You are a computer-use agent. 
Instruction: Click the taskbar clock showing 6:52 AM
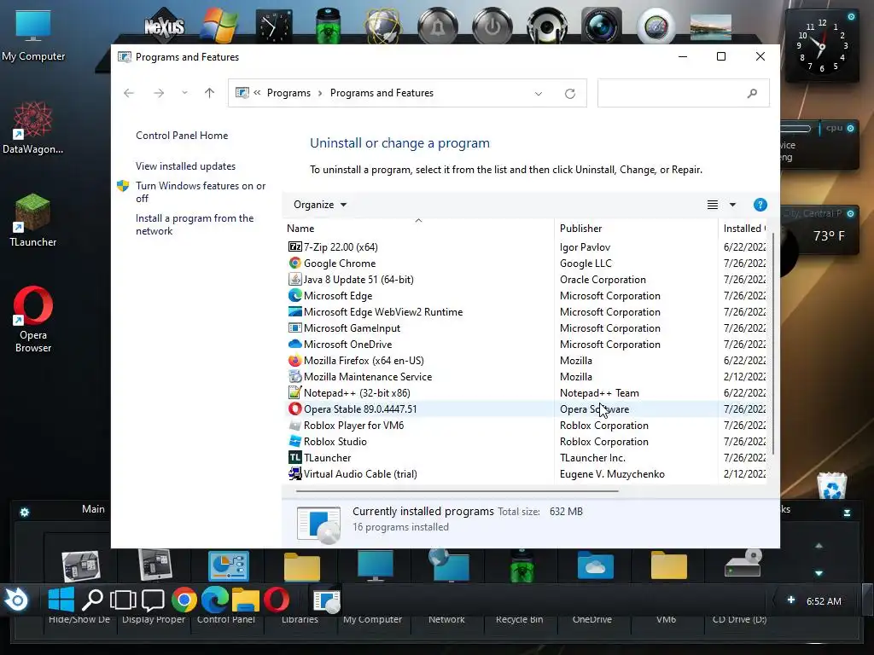[824, 601]
